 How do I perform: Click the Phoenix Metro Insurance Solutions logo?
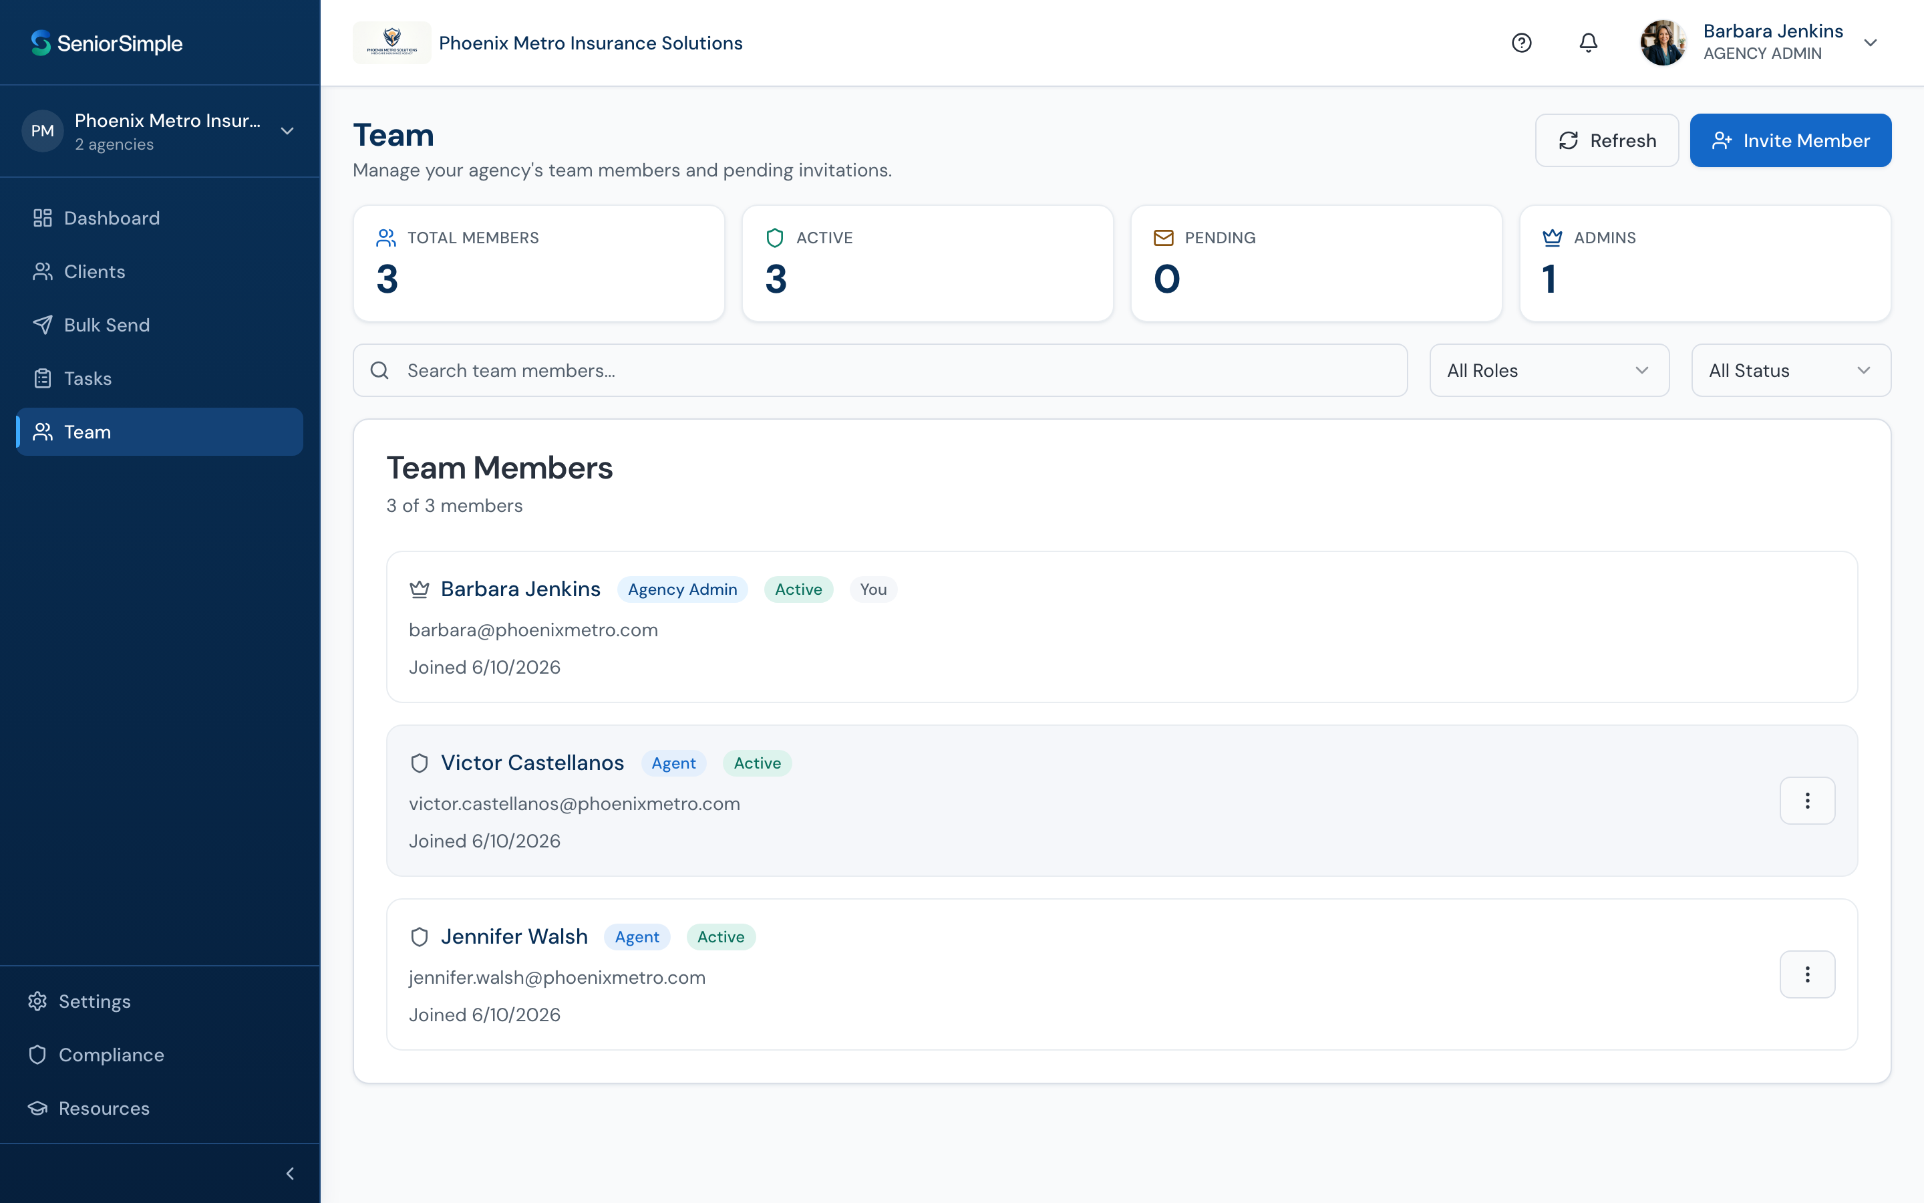point(392,43)
